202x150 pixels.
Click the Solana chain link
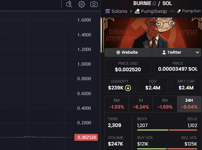116,11
